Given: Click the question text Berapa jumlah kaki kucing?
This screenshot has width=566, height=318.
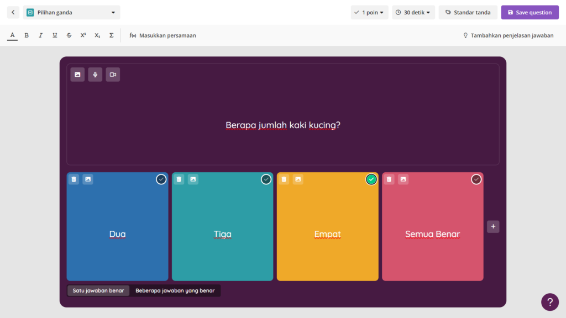Looking at the screenshot, I should (x=283, y=125).
